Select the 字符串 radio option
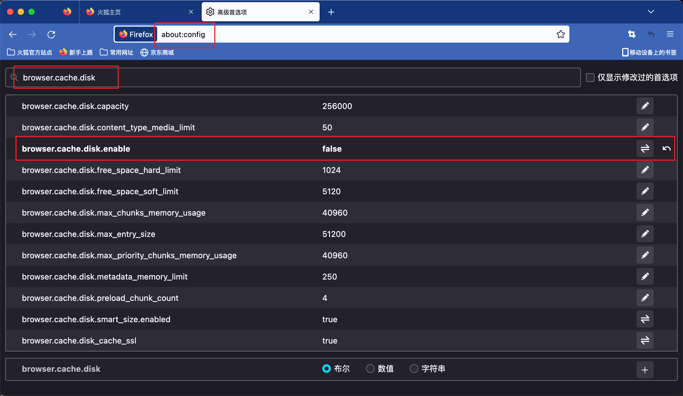The image size is (683, 396). coord(414,369)
